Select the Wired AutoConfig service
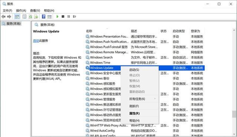 [x=145, y=130]
